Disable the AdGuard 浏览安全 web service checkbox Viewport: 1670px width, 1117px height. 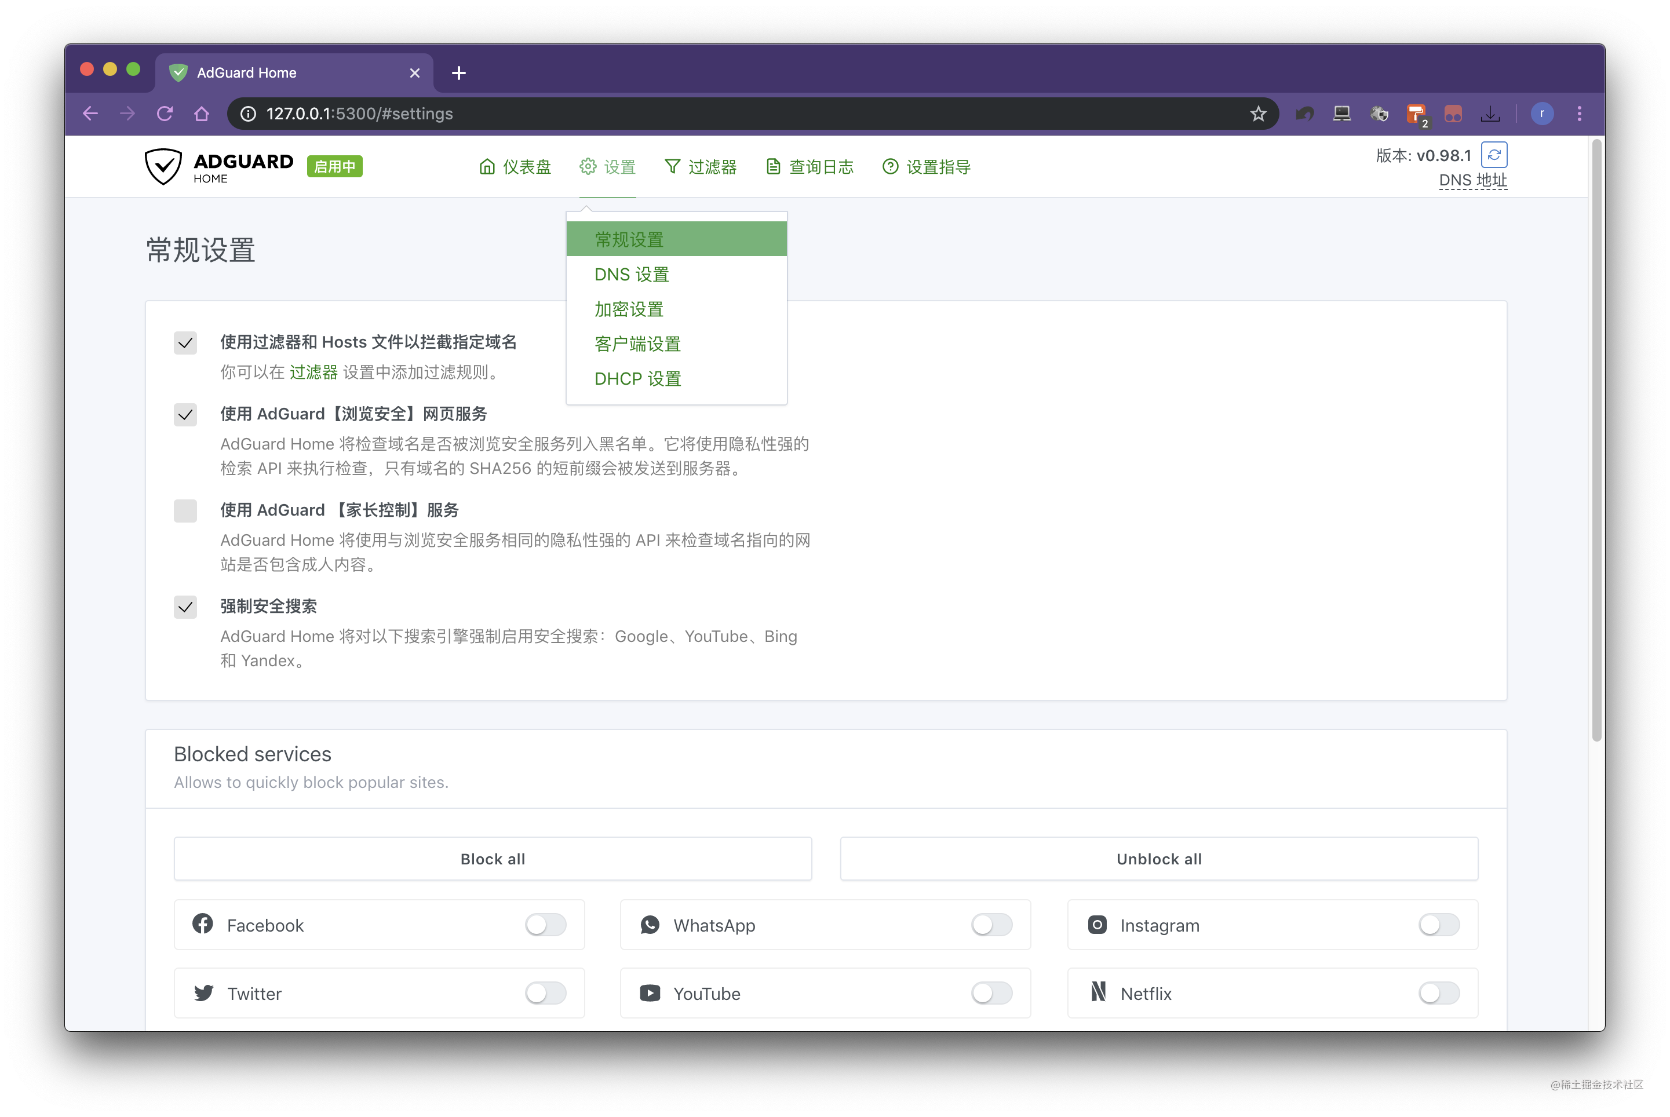tap(185, 415)
